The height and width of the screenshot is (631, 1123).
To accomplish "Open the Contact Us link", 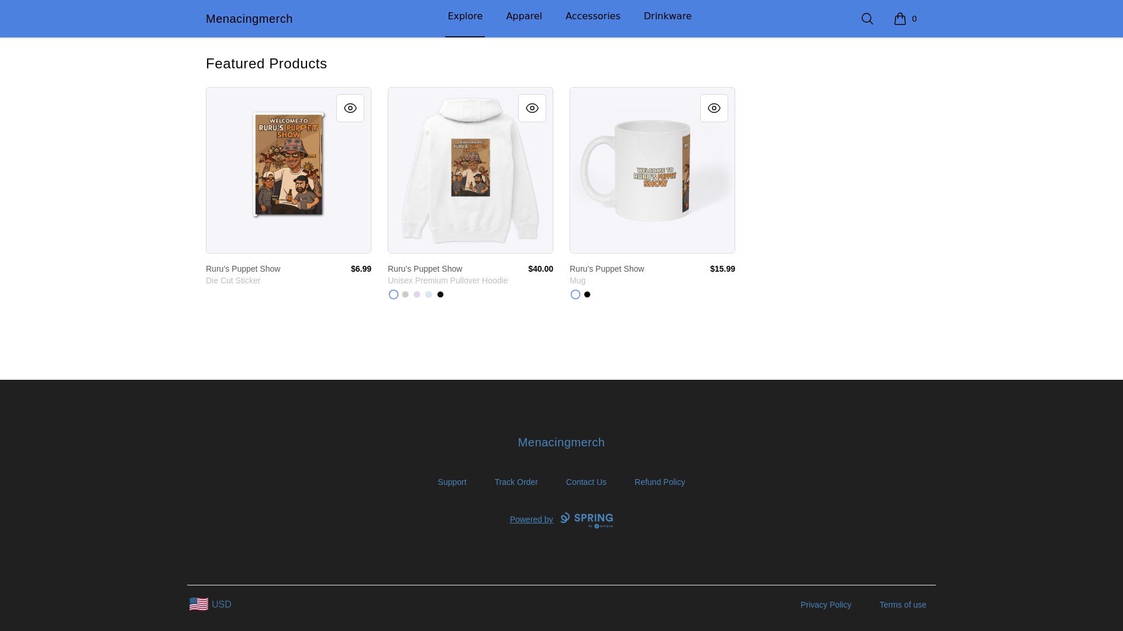I will [586, 482].
